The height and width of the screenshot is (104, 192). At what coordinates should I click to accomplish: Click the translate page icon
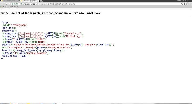[184, 4]
